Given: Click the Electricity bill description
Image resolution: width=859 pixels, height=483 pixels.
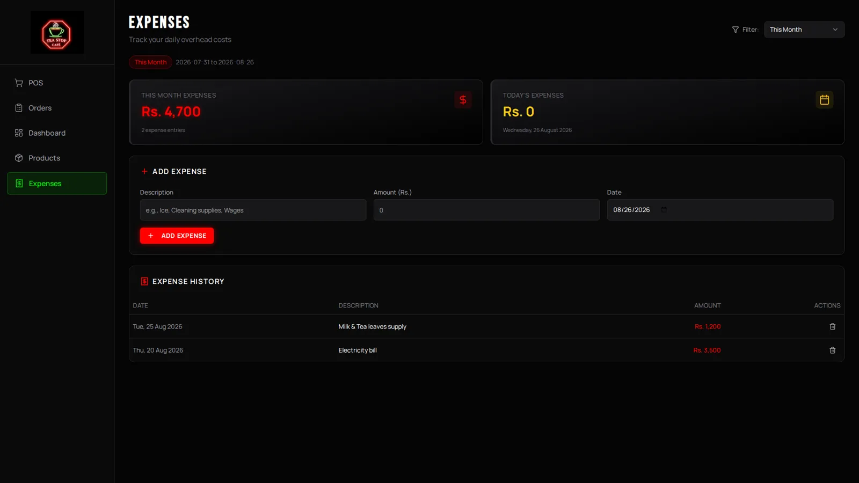Looking at the screenshot, I should pyautogui.click(x=358, y=350).
